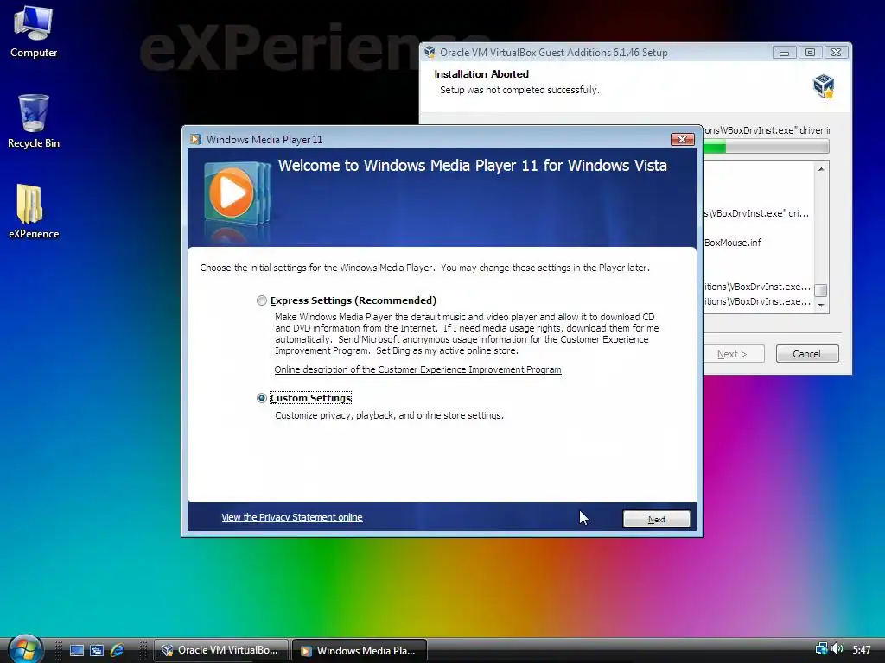Open the Computer desktop icon
Screen dimensions: 885x663
[34, 31]
